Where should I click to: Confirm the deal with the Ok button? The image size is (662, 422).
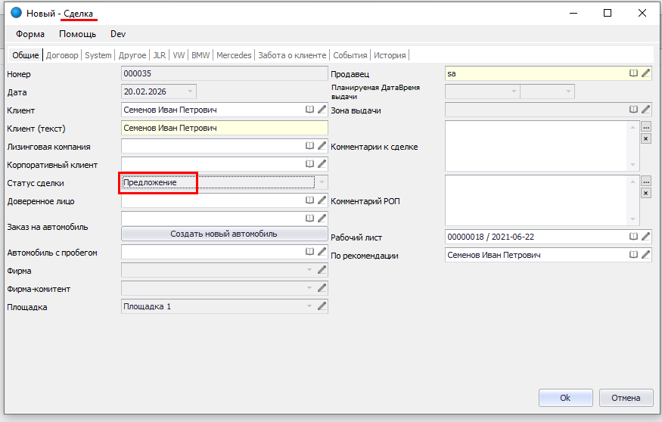(x=564, y=398)
